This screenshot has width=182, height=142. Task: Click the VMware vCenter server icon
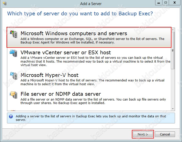coord(14,54)
